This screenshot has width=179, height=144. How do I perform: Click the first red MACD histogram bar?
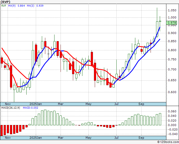[x=2, y=130]
